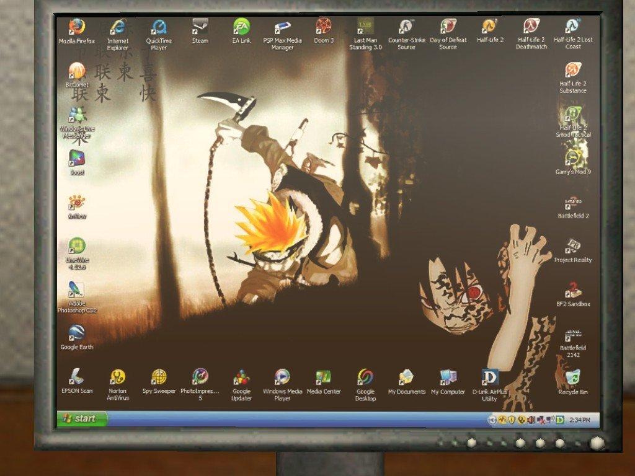
Task: Click the Half-Life 2 Deathmatch icon
Action: coord(531,27)
